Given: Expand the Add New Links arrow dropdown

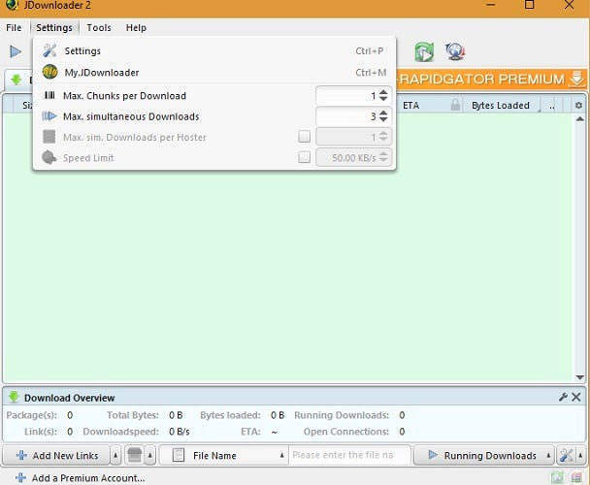Looking at the screenshot, I should click(115, 455).
